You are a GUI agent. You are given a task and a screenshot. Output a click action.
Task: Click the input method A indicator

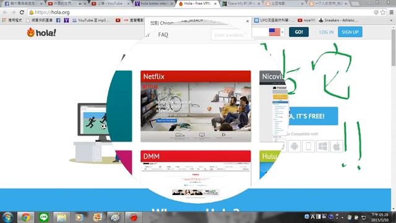coord(312,217)
